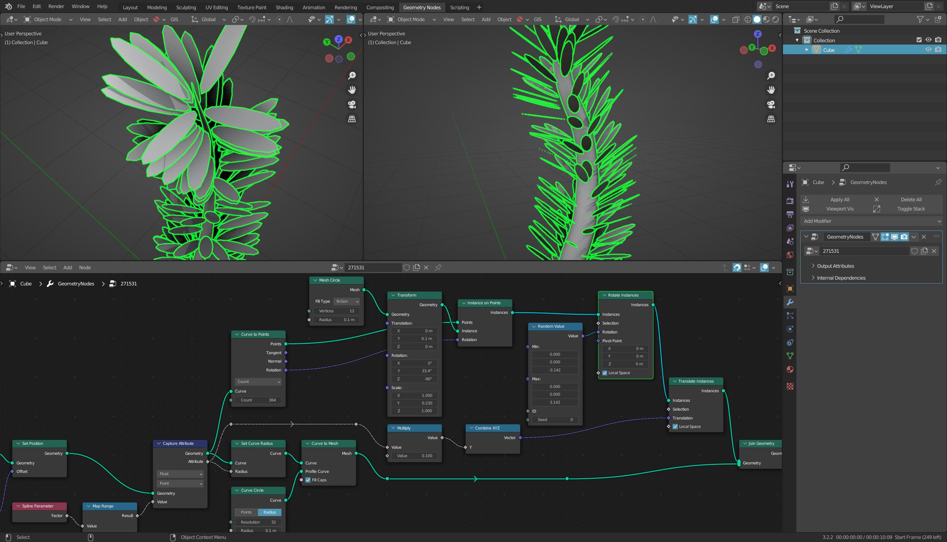Select wireframe shading in right viewport

748,19
